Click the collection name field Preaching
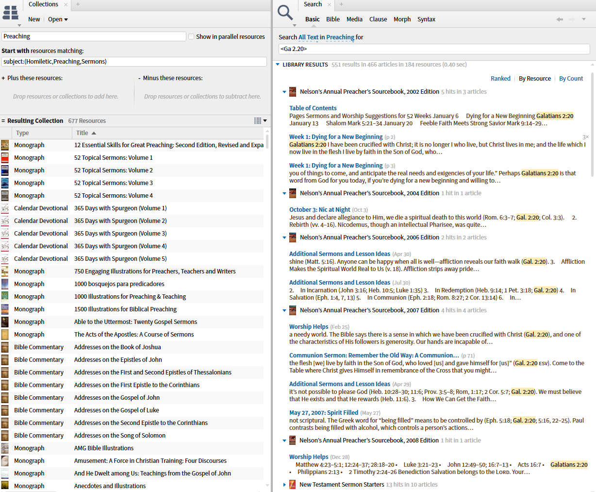 94,36
